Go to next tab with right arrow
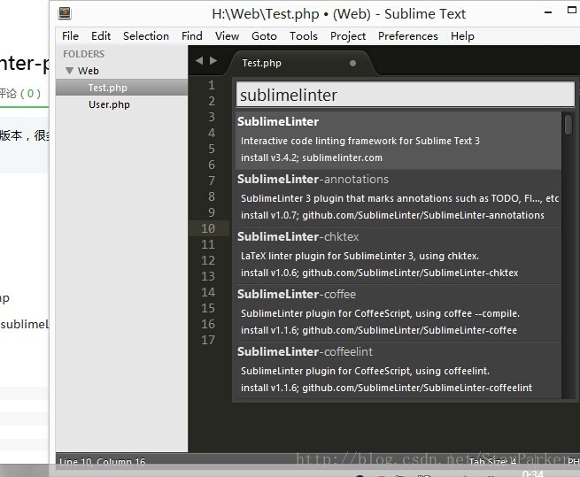The height and width of the screenshot is (477, 580). point(213,61)
